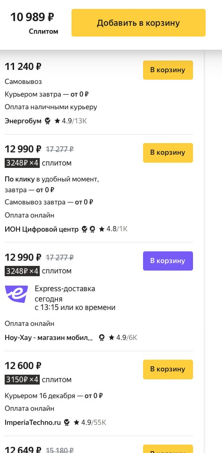
Task: Add ИОН Цифровой центр offer to cart
Action: coord(168,152)
